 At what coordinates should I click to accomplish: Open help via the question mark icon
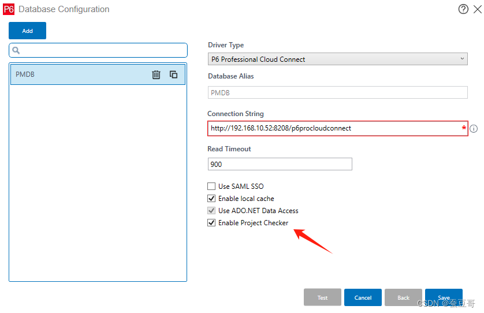463,9
